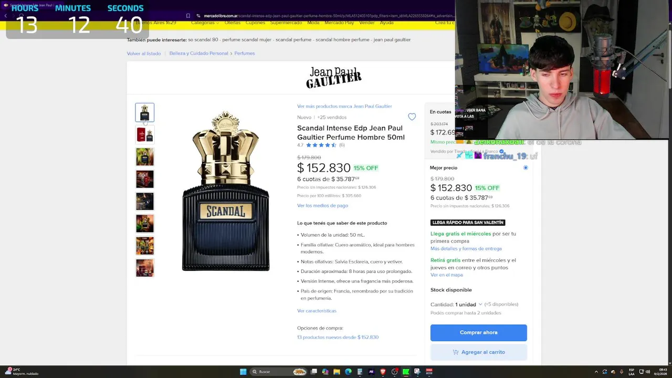The height and width of the screenshot is (378, 672).
Task: Select the En cuotas price option
Action: [440, 112]
